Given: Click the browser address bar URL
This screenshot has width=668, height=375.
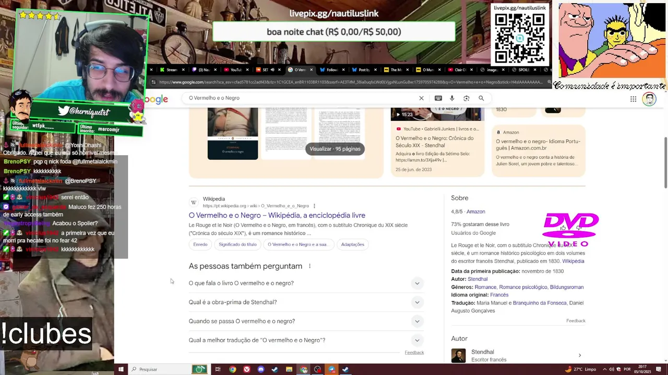Looking at the screenshot, I should click(x=351, y=82).
